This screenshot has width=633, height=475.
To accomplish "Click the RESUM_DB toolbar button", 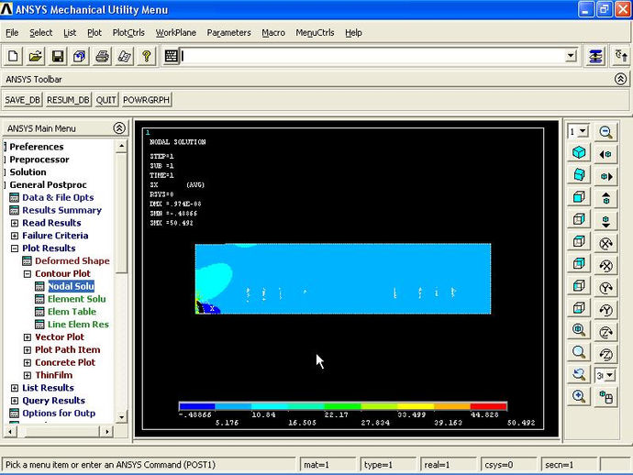I will pos(68,100).
